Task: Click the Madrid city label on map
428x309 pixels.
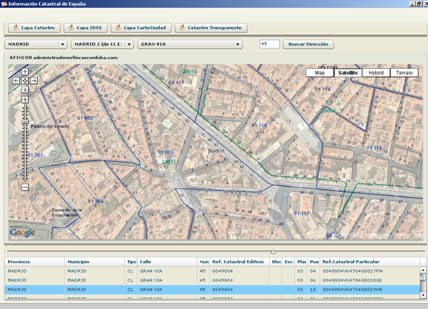Action: tap(216, 151)
